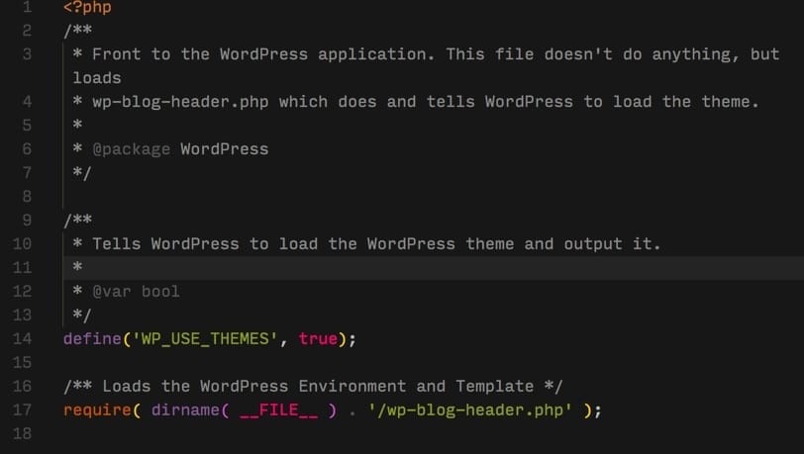Click the closing '*/' on line 7
804x454 pixels.
82,173
